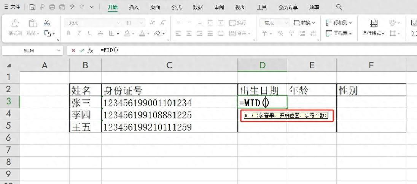Viewport: 417px width, 184px height.
Task: Click the Strikethrough icon
Action: [x=100, y=33]
